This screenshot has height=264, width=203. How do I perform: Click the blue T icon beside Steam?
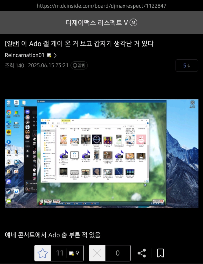[16, 191]
